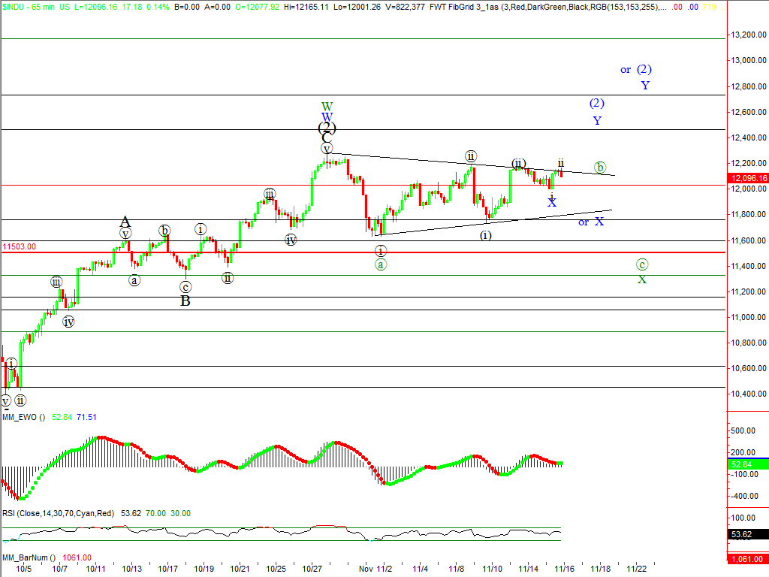Click the green circled b label at right
769x577 pixels.
[x=599, y=166]
